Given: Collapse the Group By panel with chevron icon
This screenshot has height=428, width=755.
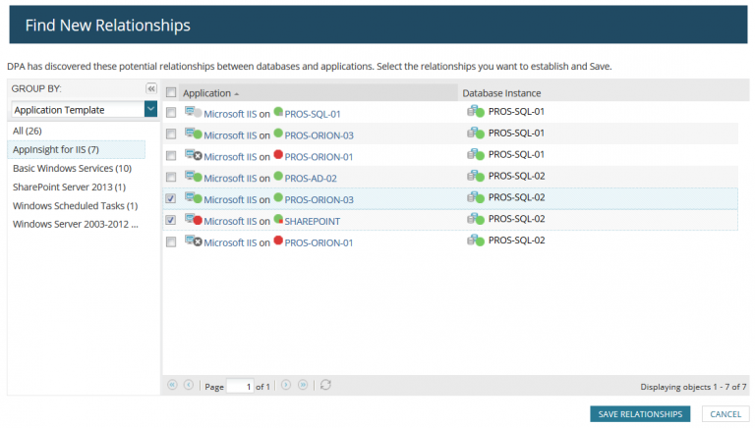Looking at the screenshot, I should click(x=151, y=88).
